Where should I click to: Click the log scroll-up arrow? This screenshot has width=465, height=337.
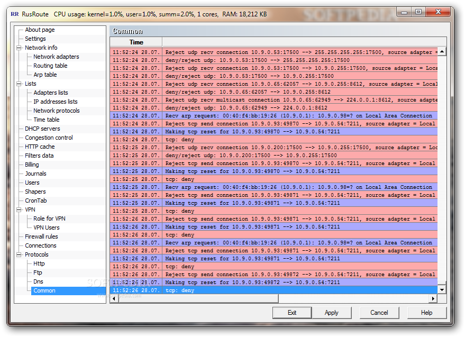click(x=442, y=52)
